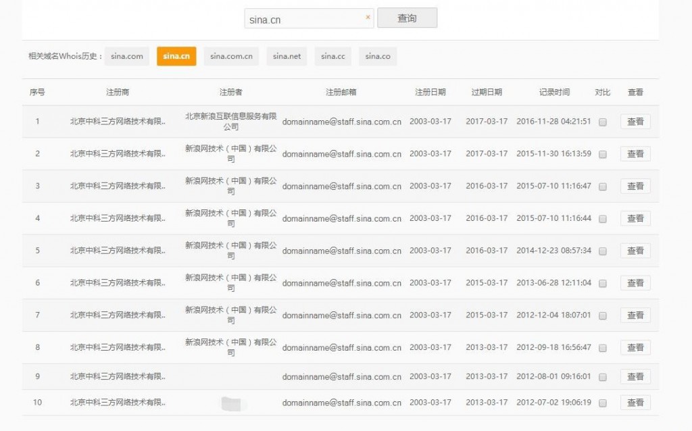
Task: Click the 查询 search button
Action: tap(407, 18)
